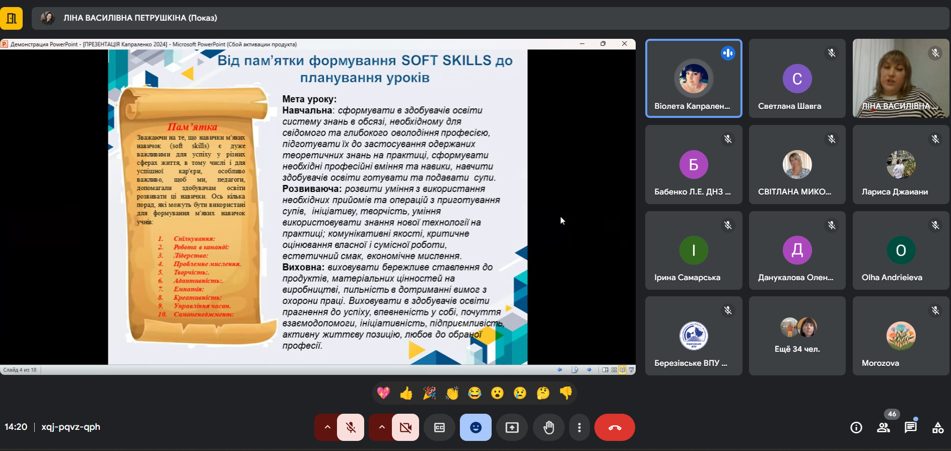Click the thumbs up emoji reaction
The width and height of the screenshot is (951, 451).
click(x=406, y=393)
